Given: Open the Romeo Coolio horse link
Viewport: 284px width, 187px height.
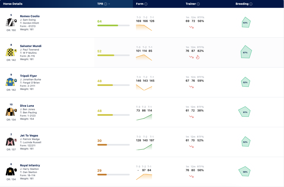Looking at the screenshot, I should click(30, 16).
